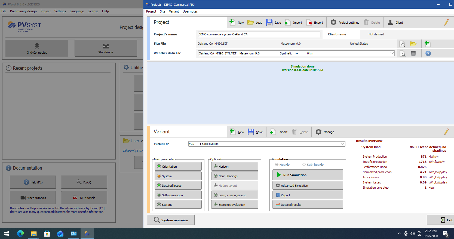Screen dimensions: 454x239
Task: Open Client details
Action: pyautogui.click(x=395, y=22)
